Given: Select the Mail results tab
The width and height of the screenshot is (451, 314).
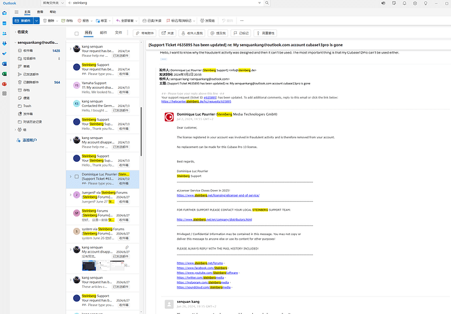Looking at the screenshot, I should 103,33.
